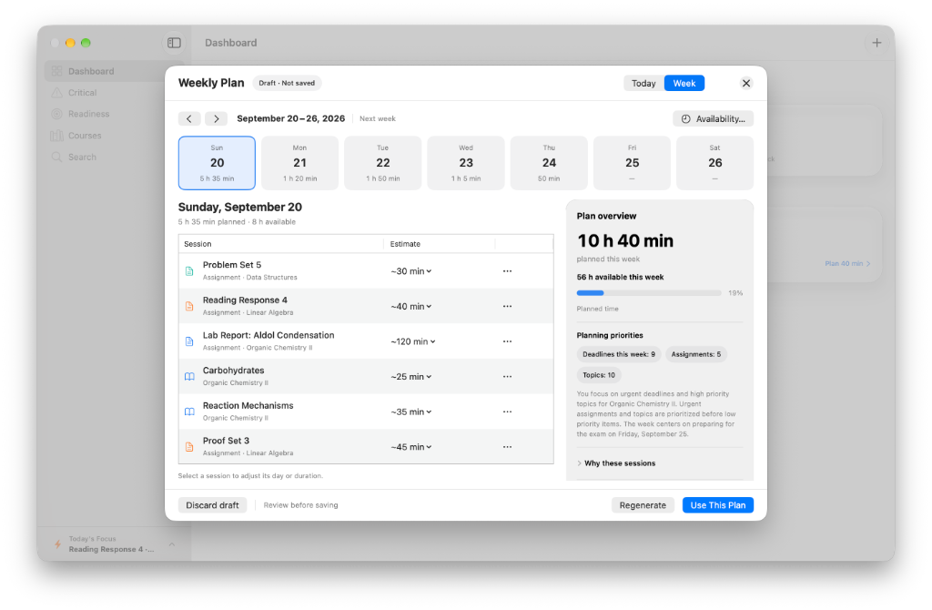Select the Fri 25 day card
The width and height of the screenshot is (932, 610).
point(632,163)
